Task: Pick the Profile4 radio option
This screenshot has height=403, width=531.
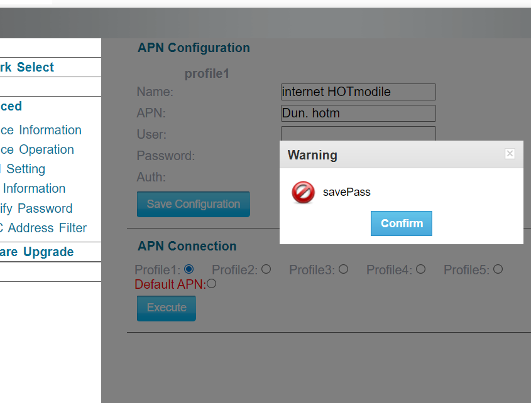Action: click(420, 269)
